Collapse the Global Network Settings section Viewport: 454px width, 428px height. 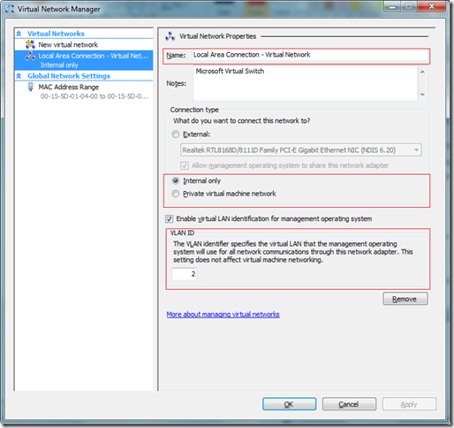point(19,76)
